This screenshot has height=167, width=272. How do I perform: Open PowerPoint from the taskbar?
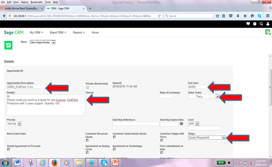click(x=116, y=163)
